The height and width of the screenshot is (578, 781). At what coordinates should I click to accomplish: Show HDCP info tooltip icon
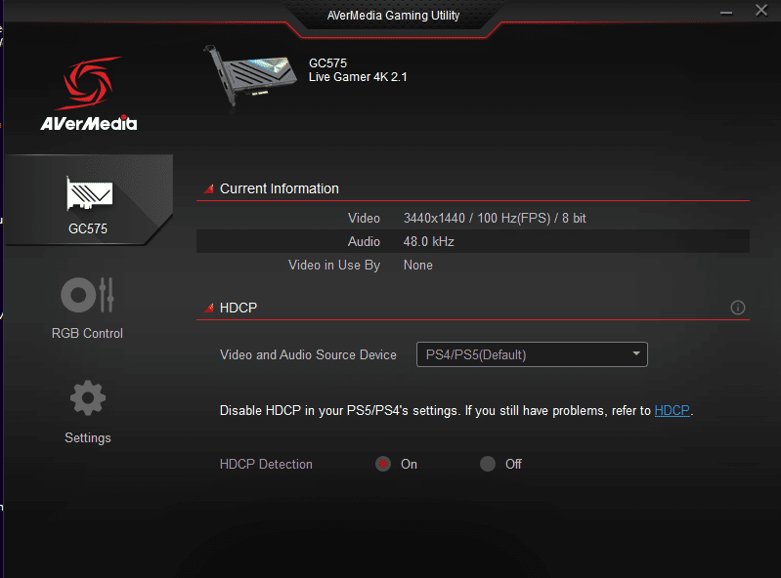pos(738,308)
